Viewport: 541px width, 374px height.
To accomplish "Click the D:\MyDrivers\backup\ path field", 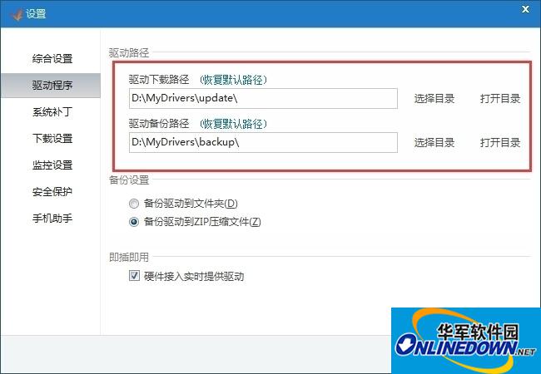I will pos(263,142).
